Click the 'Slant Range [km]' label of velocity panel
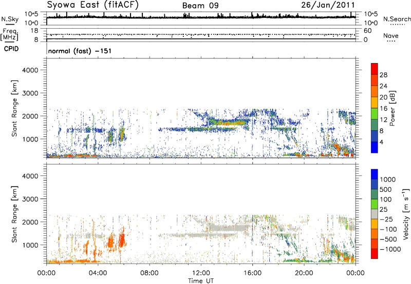 pos(14,214)
